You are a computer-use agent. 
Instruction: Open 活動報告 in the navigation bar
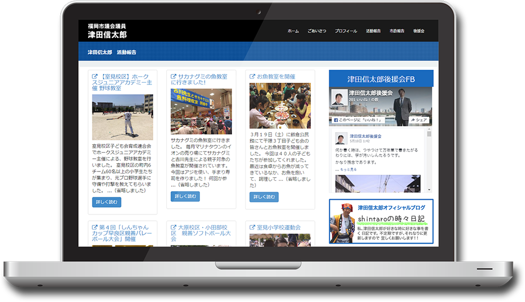point(373,31)
